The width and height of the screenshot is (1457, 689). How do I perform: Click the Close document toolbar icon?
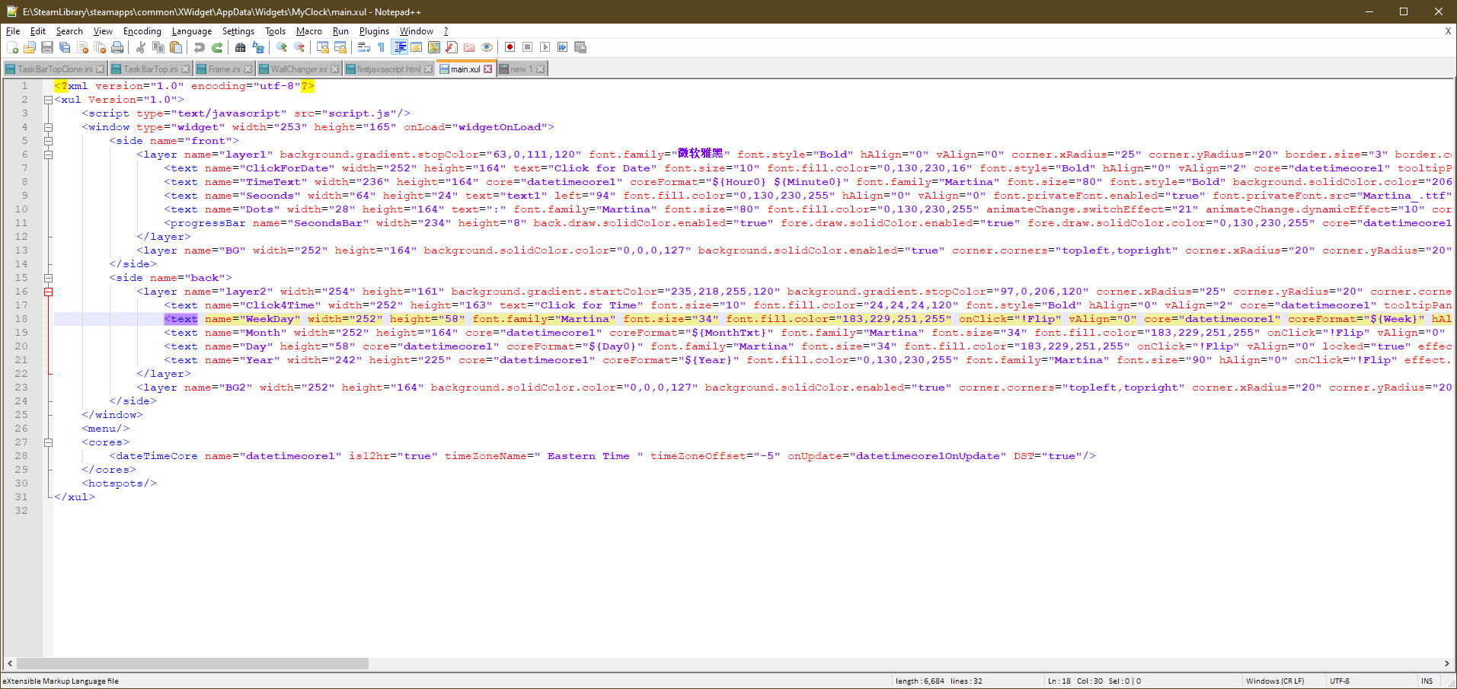pos(82,47)
